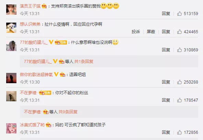Expand 共1条回复 under 77的酸奶罐儿_
This screenshot has height=140, width=203.
[84, 62]
